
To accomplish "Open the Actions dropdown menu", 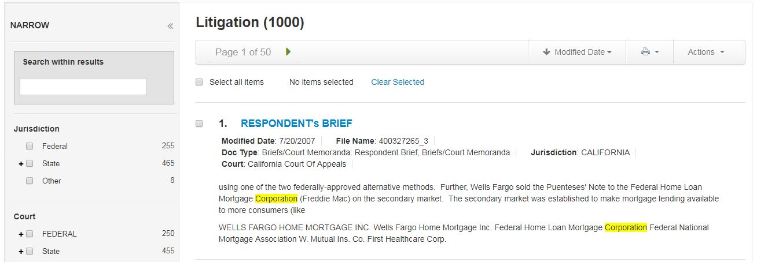I will tap(706, 52).
